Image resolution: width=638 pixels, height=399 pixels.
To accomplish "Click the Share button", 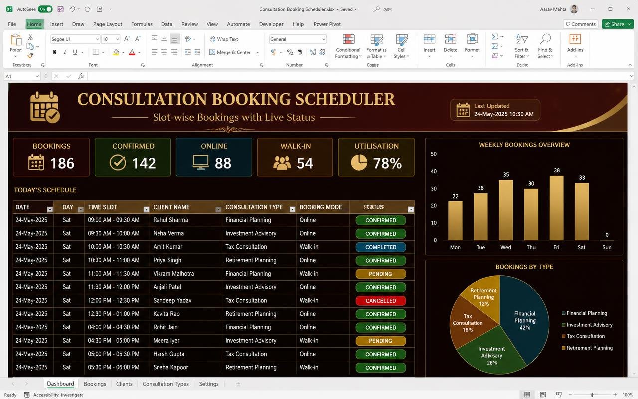I will click(x=617, y=24).
